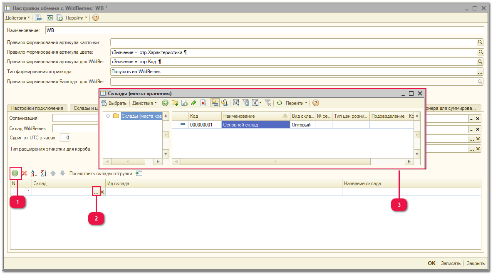Open filter history dropdown in Склады window
This screenshot has width=493, height=275.
(257, 103)
